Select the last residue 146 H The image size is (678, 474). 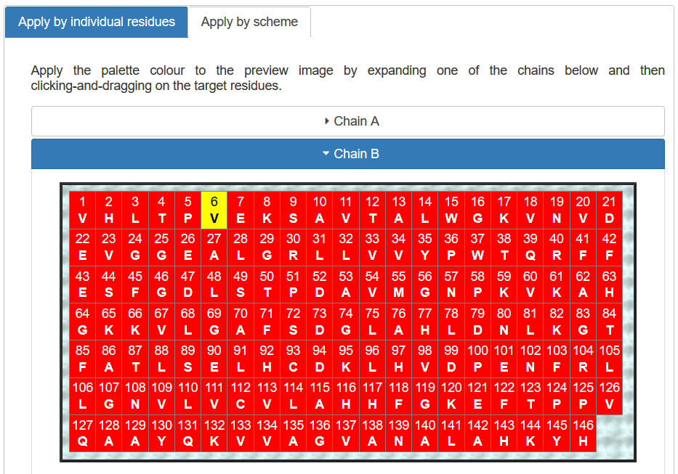(582, 433)
